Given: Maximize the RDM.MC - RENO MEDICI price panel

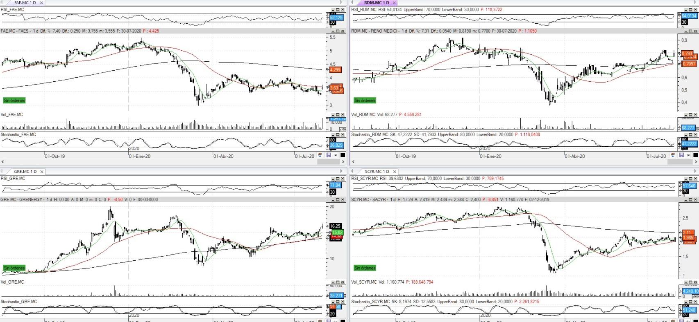Looking at the screenshot, I should tap(691, 31).
